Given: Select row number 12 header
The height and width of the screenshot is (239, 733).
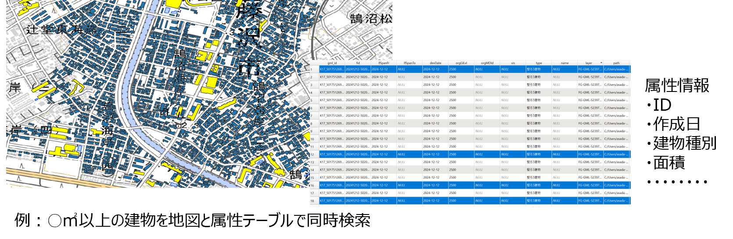Looking at the screenshot, I should [313, 155].
